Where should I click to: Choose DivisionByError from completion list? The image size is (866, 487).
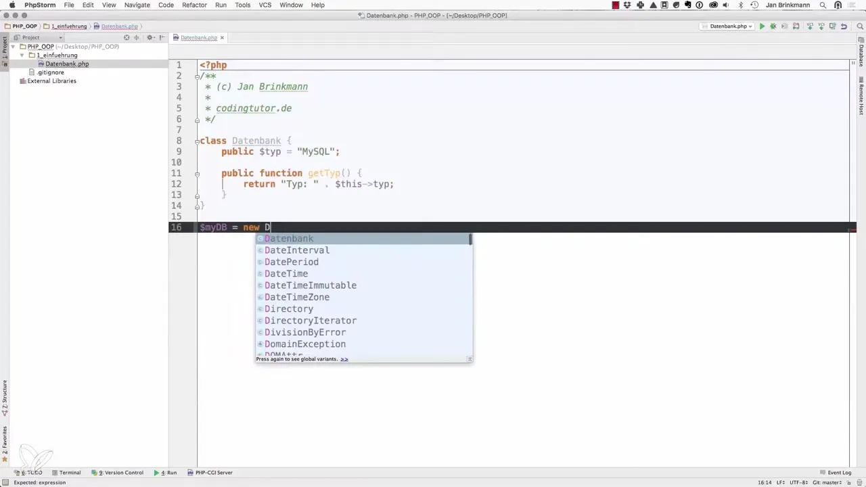[363, 332]
